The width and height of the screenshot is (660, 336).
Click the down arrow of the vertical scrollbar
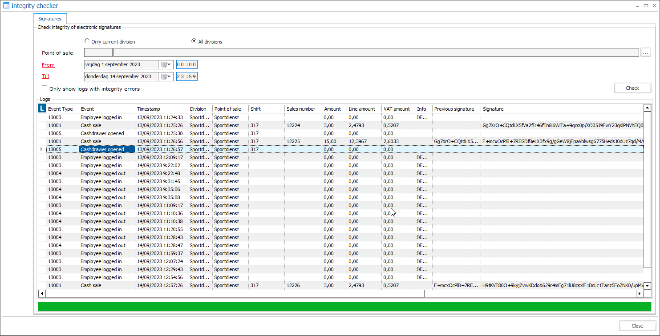[648, 285]
